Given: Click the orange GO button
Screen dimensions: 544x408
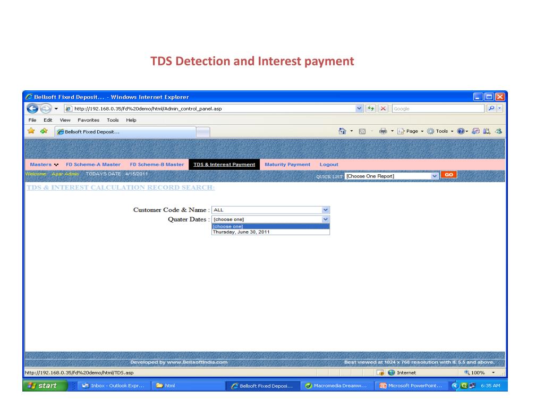Looking at the screenshot, I should [448, 175].
